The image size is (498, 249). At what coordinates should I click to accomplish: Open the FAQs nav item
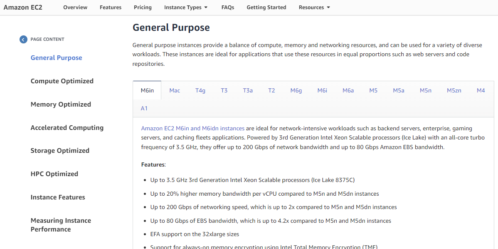[x=228, y=7]
